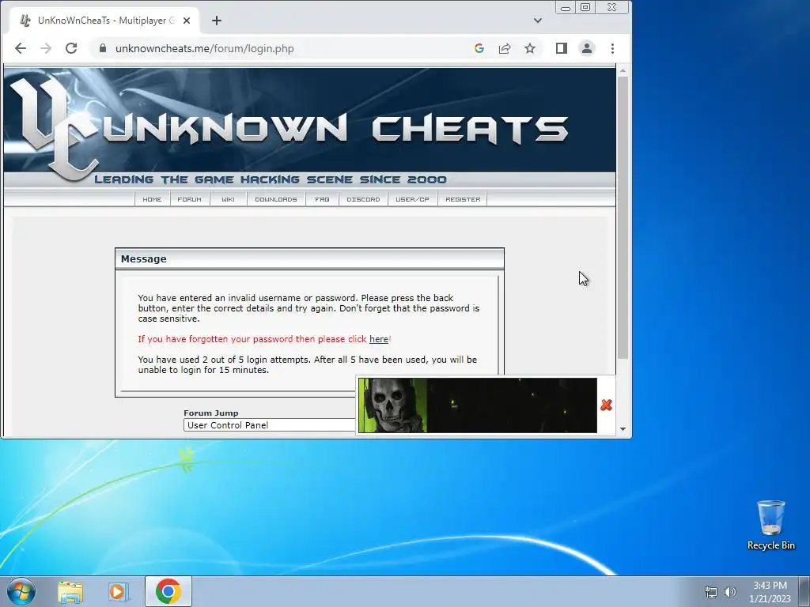Screen dimensions: 810x607
Task: Open the Chrome profile avatar
Action: (x=587, y=48)
